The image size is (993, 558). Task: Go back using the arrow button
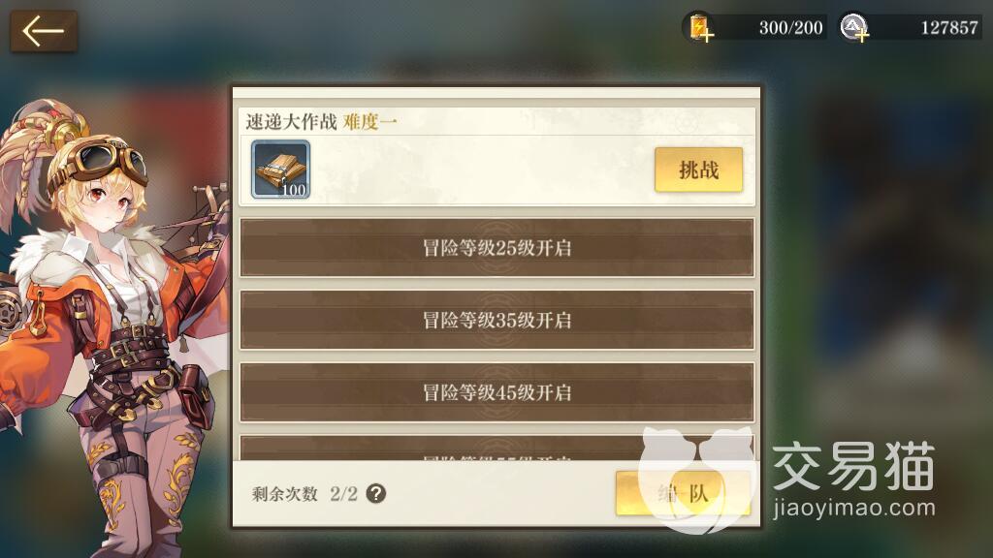click(x=44, y=30)
